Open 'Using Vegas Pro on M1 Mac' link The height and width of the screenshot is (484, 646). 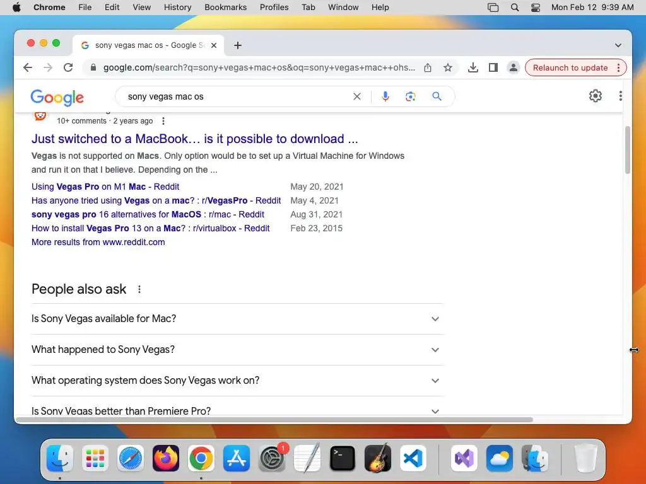point(105,187)
